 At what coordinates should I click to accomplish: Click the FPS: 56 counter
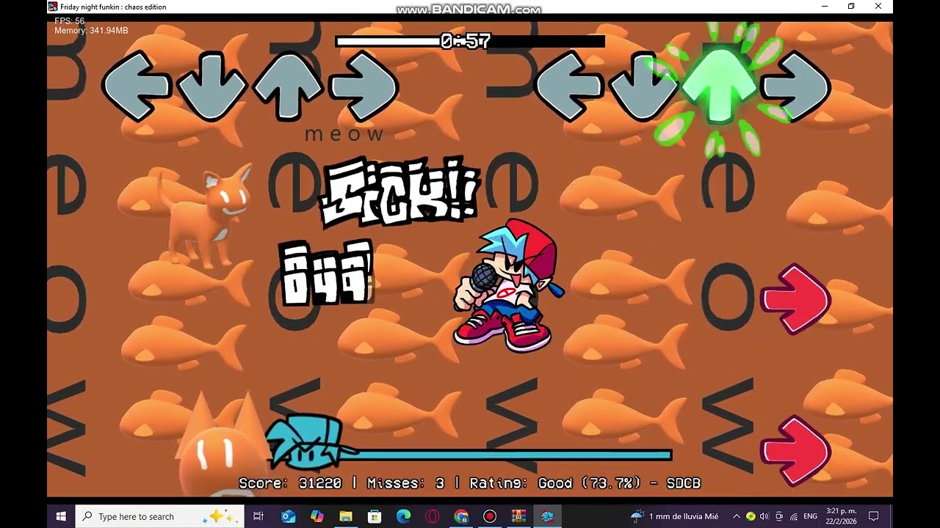coord(70,21)
